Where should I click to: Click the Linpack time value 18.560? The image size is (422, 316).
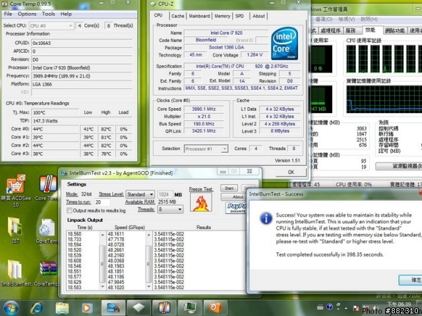pos(75,234)
